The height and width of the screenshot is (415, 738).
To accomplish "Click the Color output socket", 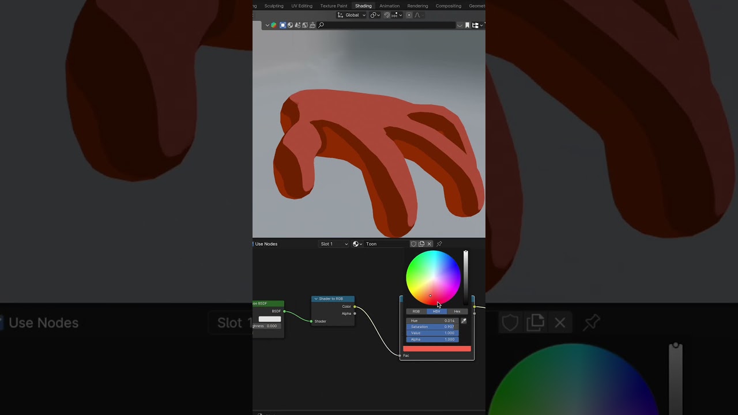I will 355,307.
